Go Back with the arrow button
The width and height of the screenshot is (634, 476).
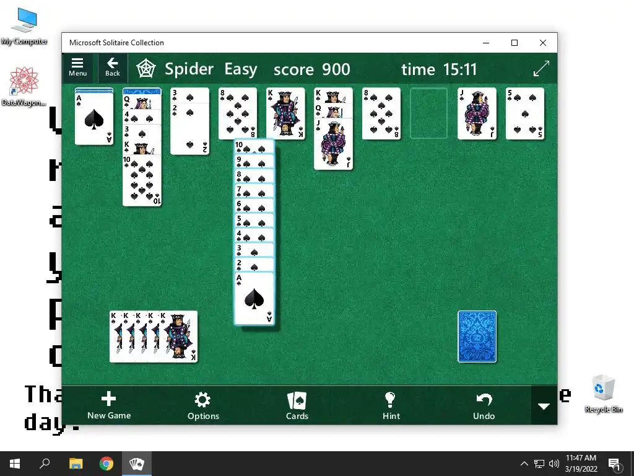[113, 68]
